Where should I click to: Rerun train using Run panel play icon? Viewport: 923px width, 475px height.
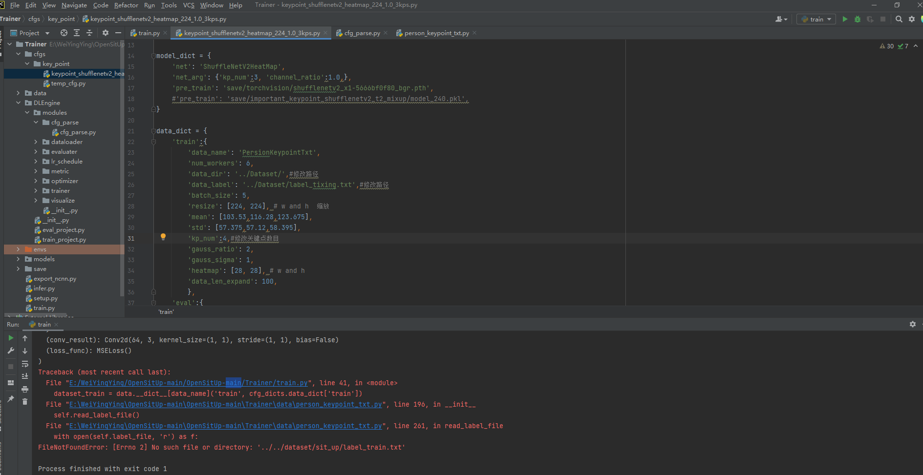coord(11,338)
